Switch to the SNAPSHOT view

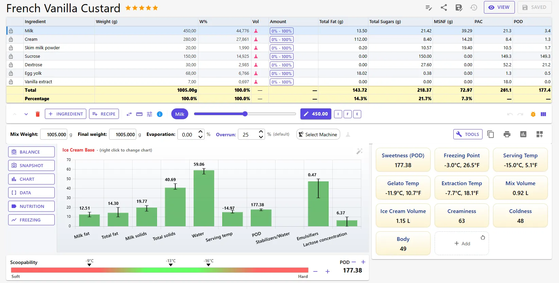[x=31, y=165]
